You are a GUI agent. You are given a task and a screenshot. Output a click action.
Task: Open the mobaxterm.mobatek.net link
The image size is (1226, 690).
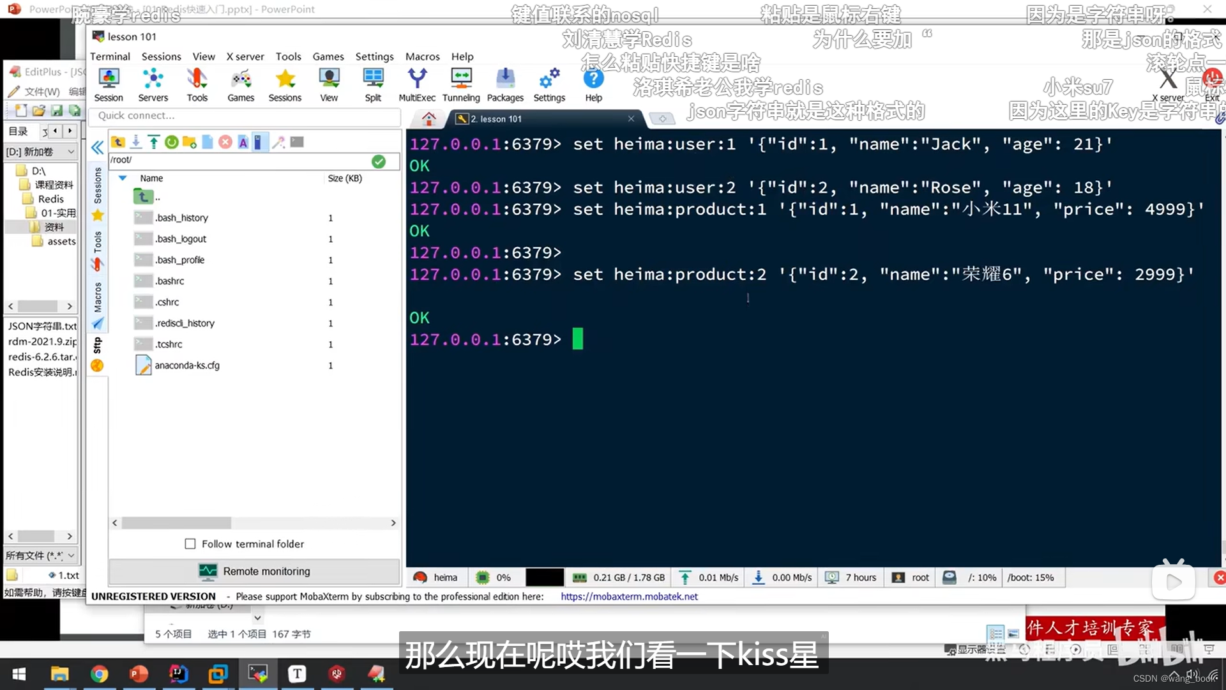[629, 596]
